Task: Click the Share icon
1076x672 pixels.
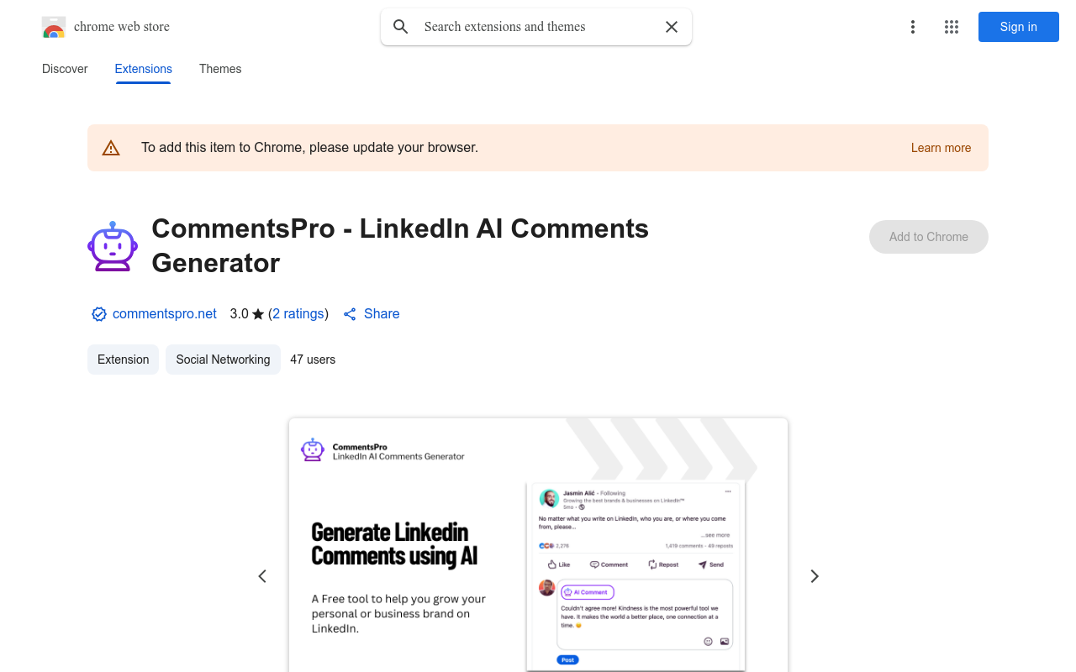Action: click(350, 314)
